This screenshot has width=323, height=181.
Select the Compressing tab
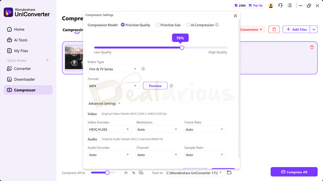point(73,30)
